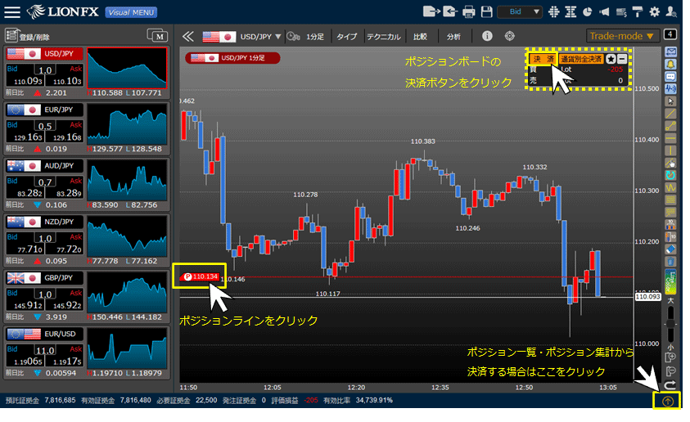Viewport: 690px width, 422px height.
Task: Click the info icon in chart toolbar
Action: click(487, 36)
